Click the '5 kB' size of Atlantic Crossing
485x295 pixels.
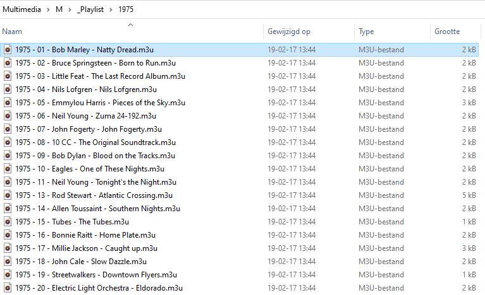pyautogui.click(x=469, y=195)
